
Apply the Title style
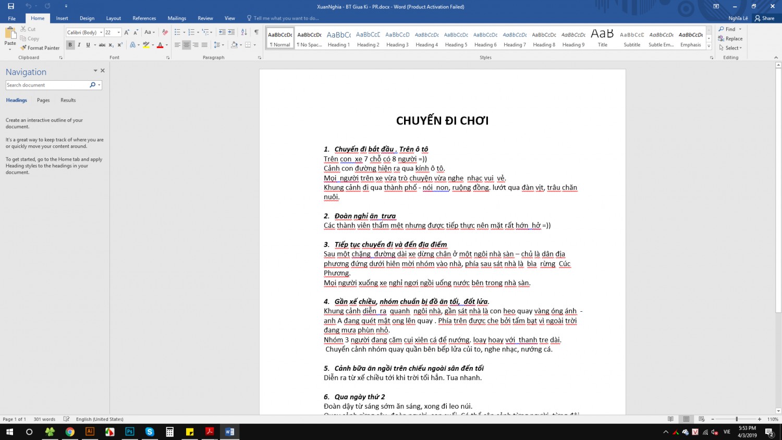(603, 39)
